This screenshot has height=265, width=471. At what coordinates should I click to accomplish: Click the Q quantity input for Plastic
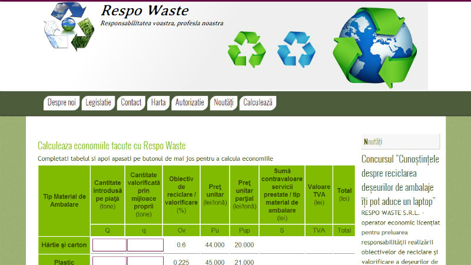tap(109, 261)
